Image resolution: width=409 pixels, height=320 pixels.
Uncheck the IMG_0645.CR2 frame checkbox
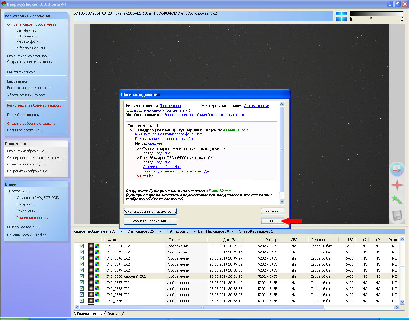click(x=81, y=252)
